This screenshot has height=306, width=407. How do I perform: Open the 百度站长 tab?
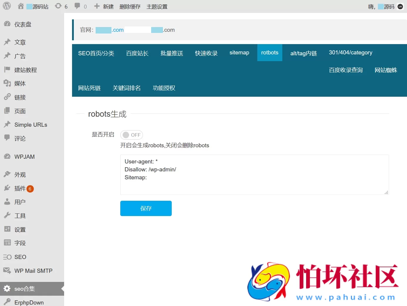[137, 53]
